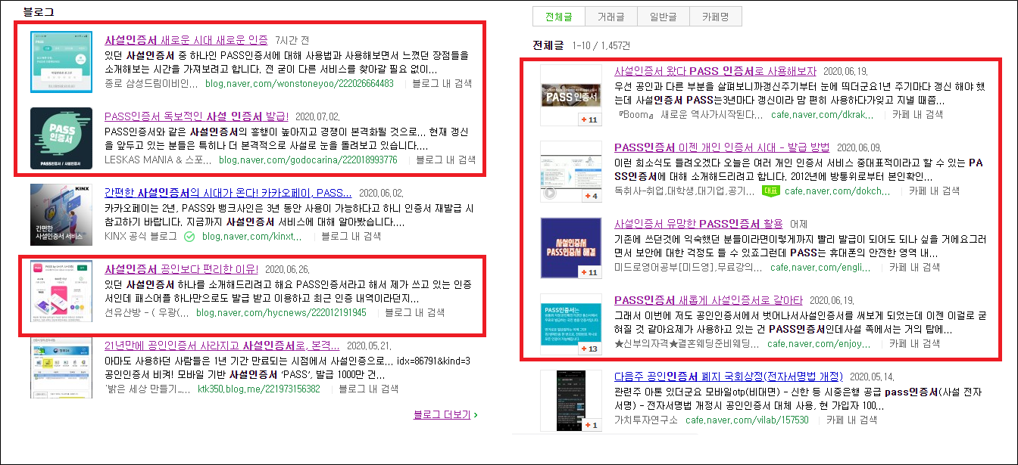This screenshot has height=465, width=1018.
Task: Open cafe post '사설인증서 왔다 PASS 인증서로 사용해보자'
Action: [716, 71]
